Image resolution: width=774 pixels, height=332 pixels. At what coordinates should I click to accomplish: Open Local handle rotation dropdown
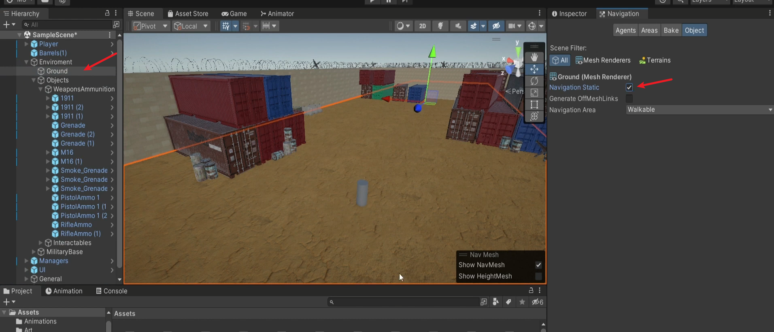click(191, 26)
